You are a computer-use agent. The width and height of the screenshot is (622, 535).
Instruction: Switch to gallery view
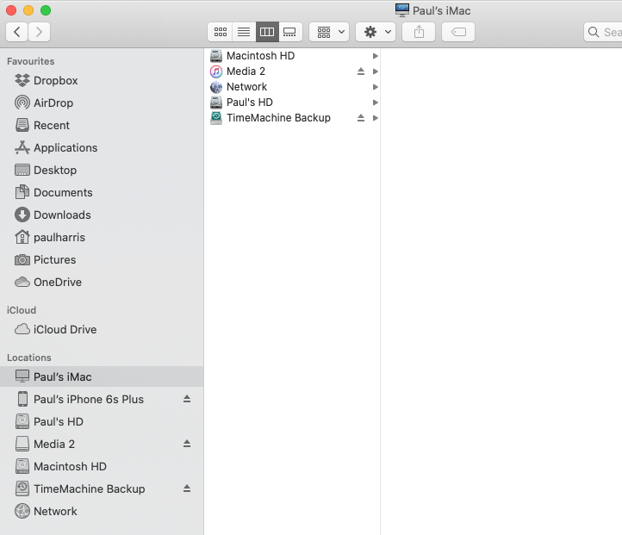[x=290, y=32]
